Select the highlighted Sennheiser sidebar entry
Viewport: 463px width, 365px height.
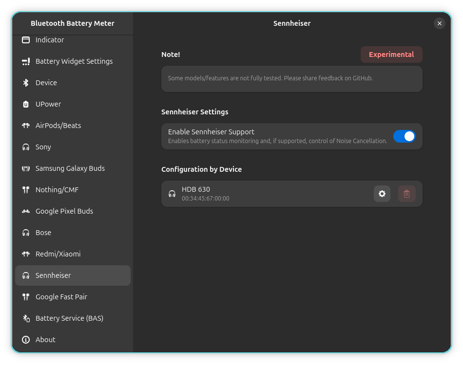click(x=73, y=275)
